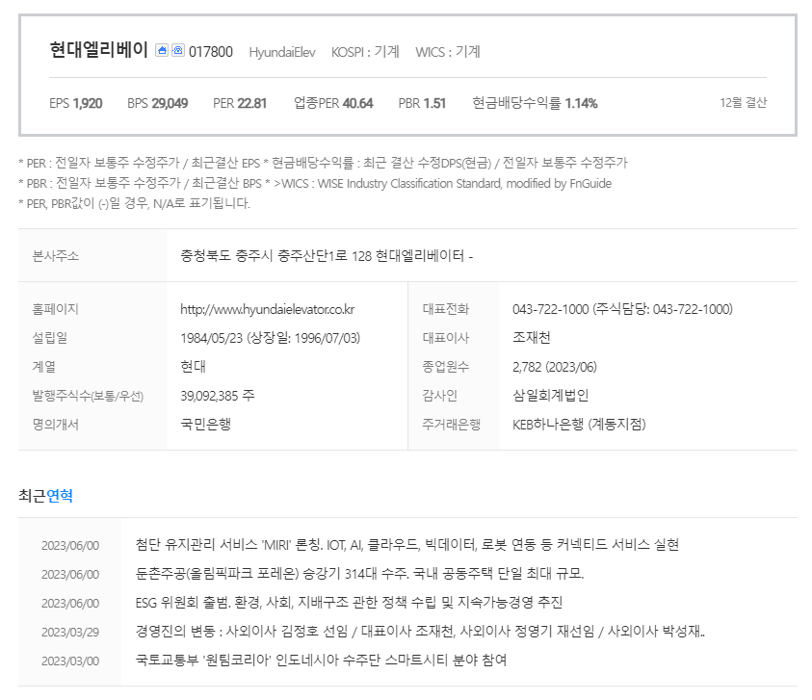Click the history entry about 'MIRI' 서비스 론칭
812x700 pixels.
[x=407, y=545]
